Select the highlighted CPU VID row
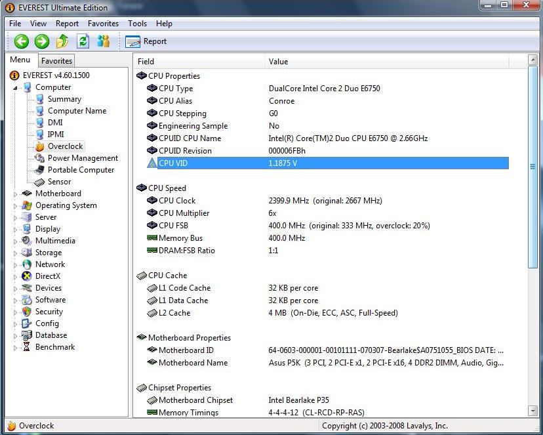This screenshot has width=543, height=435. pos(328,163)
